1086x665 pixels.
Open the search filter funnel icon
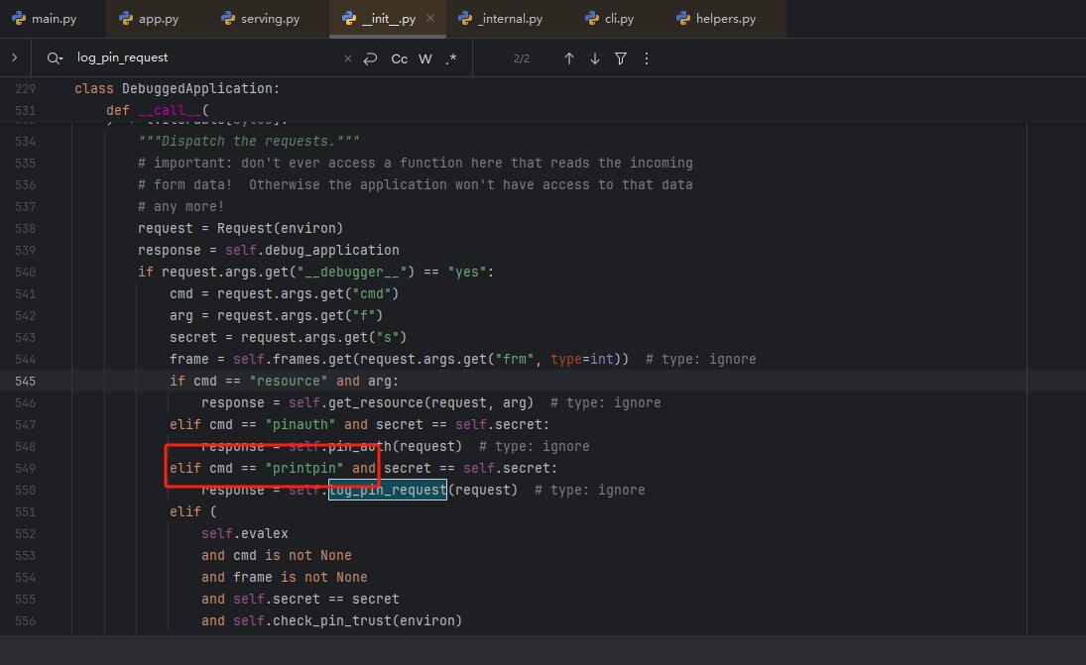click(x=621, y=58)
